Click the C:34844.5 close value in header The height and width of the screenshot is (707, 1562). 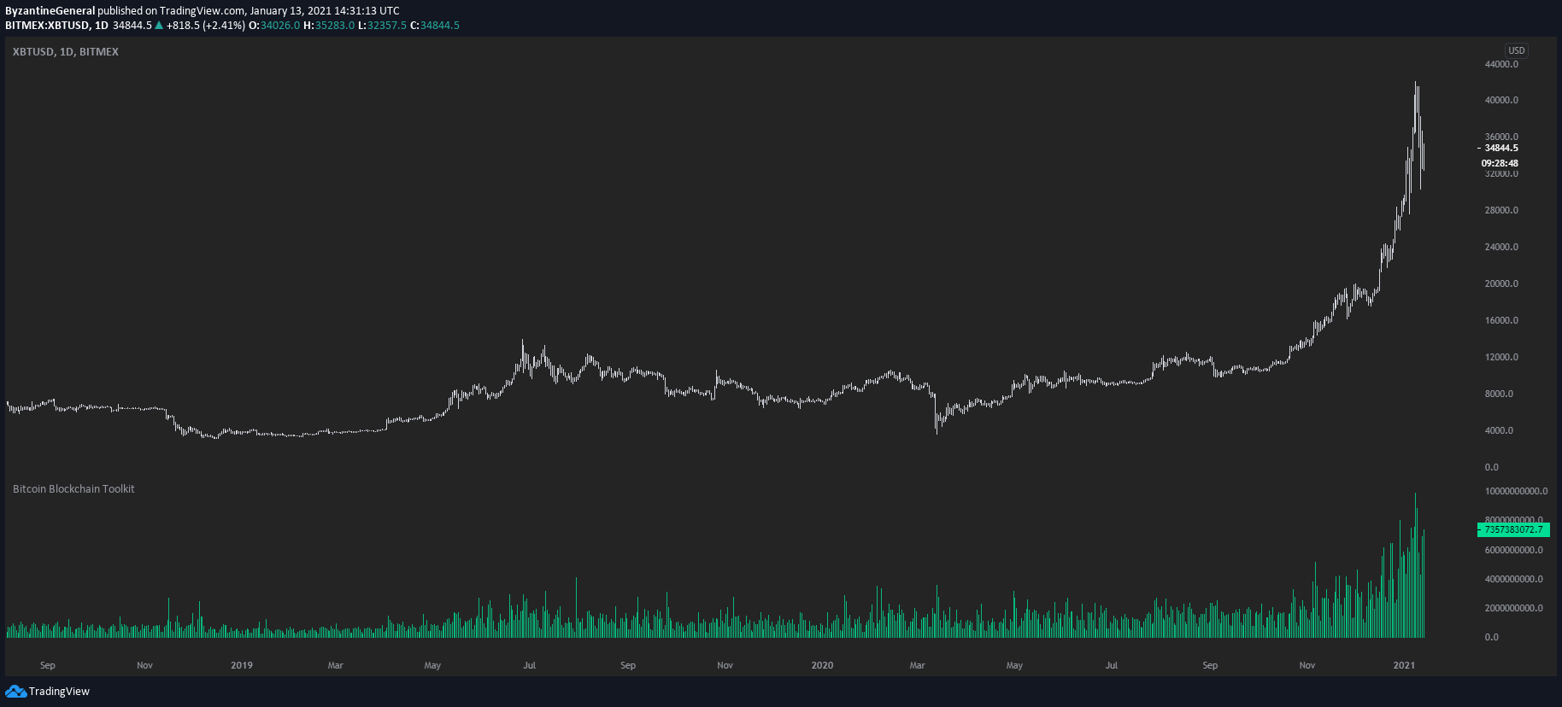435,26
